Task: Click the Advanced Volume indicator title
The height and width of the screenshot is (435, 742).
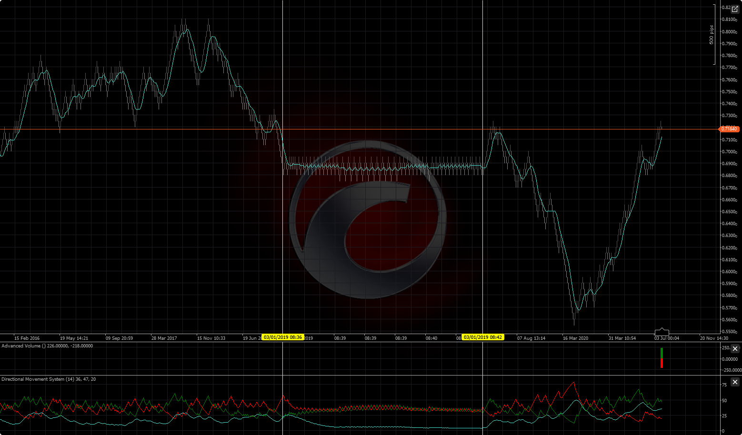Action: pos(47,346)
